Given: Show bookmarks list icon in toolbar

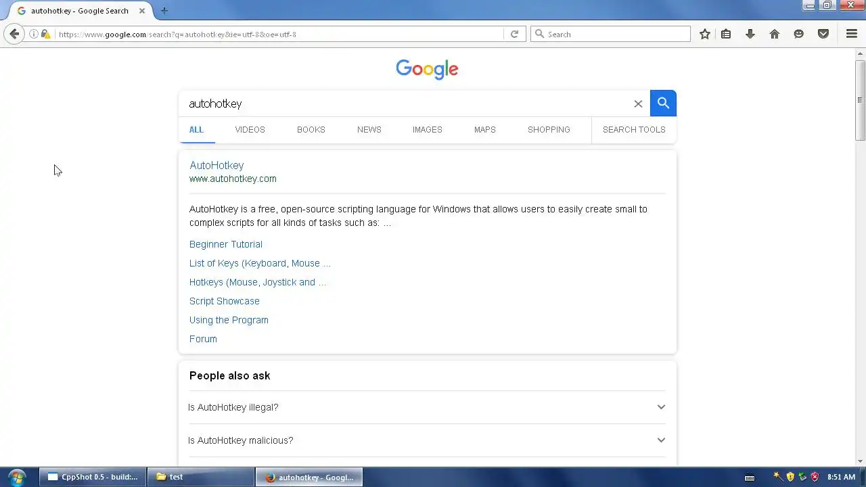Looking at the screenshot, I should point(726,34).
